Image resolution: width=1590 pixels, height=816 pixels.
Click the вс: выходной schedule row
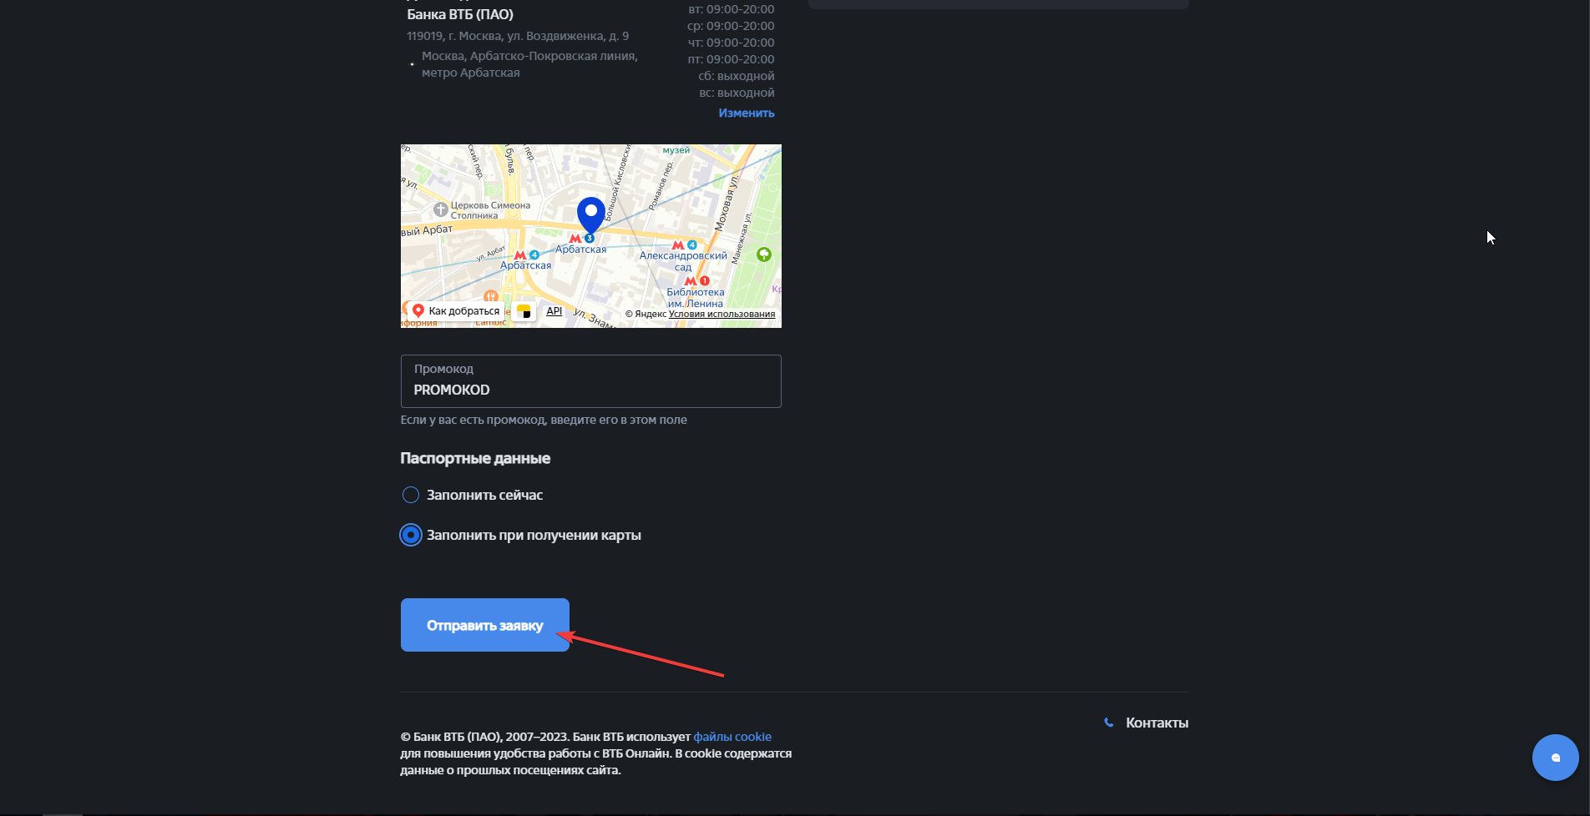pos(737,93)
